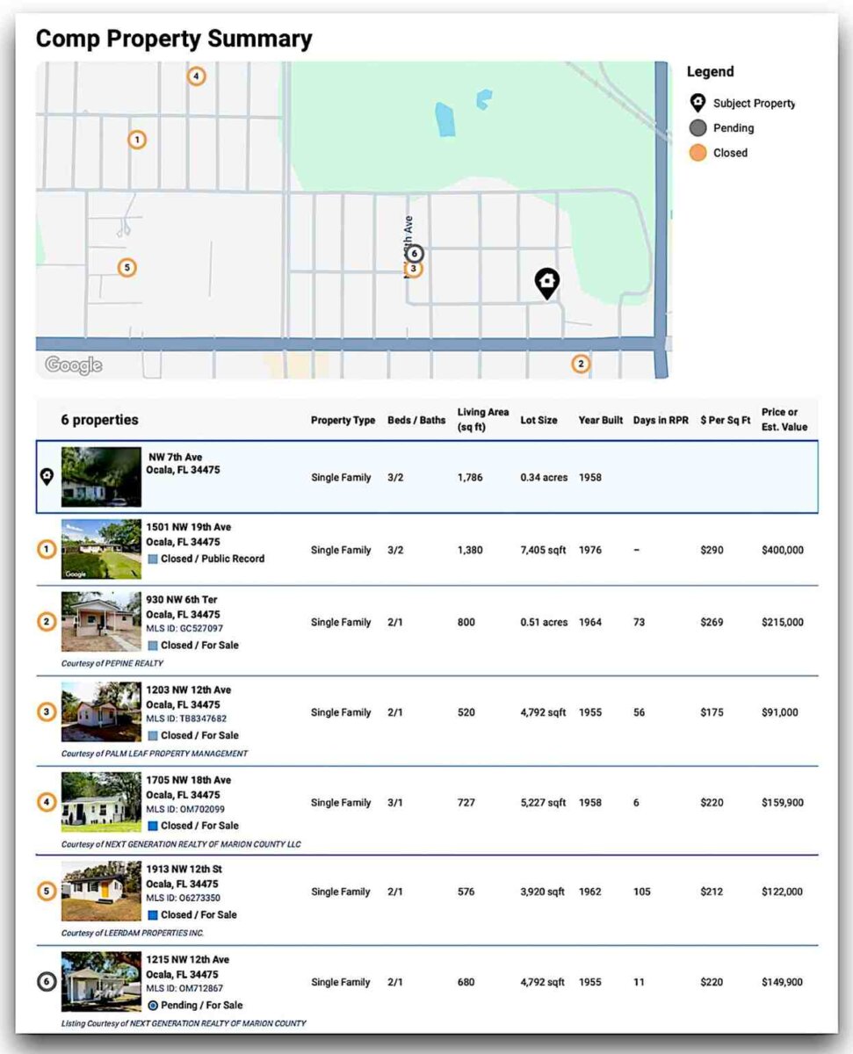Image resolution: width=853 pixels, height=1054 pixels.
Task: Click the subject property house pin on map
Action: click(x=547, y=282)
